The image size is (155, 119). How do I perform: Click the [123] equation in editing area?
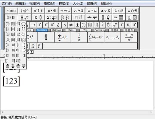(11, 81)
